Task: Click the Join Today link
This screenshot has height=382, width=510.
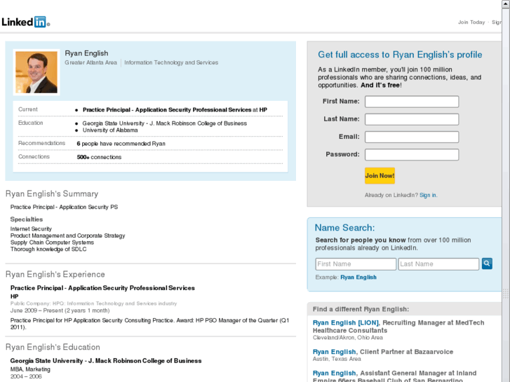Action: (x=471, y=22)
